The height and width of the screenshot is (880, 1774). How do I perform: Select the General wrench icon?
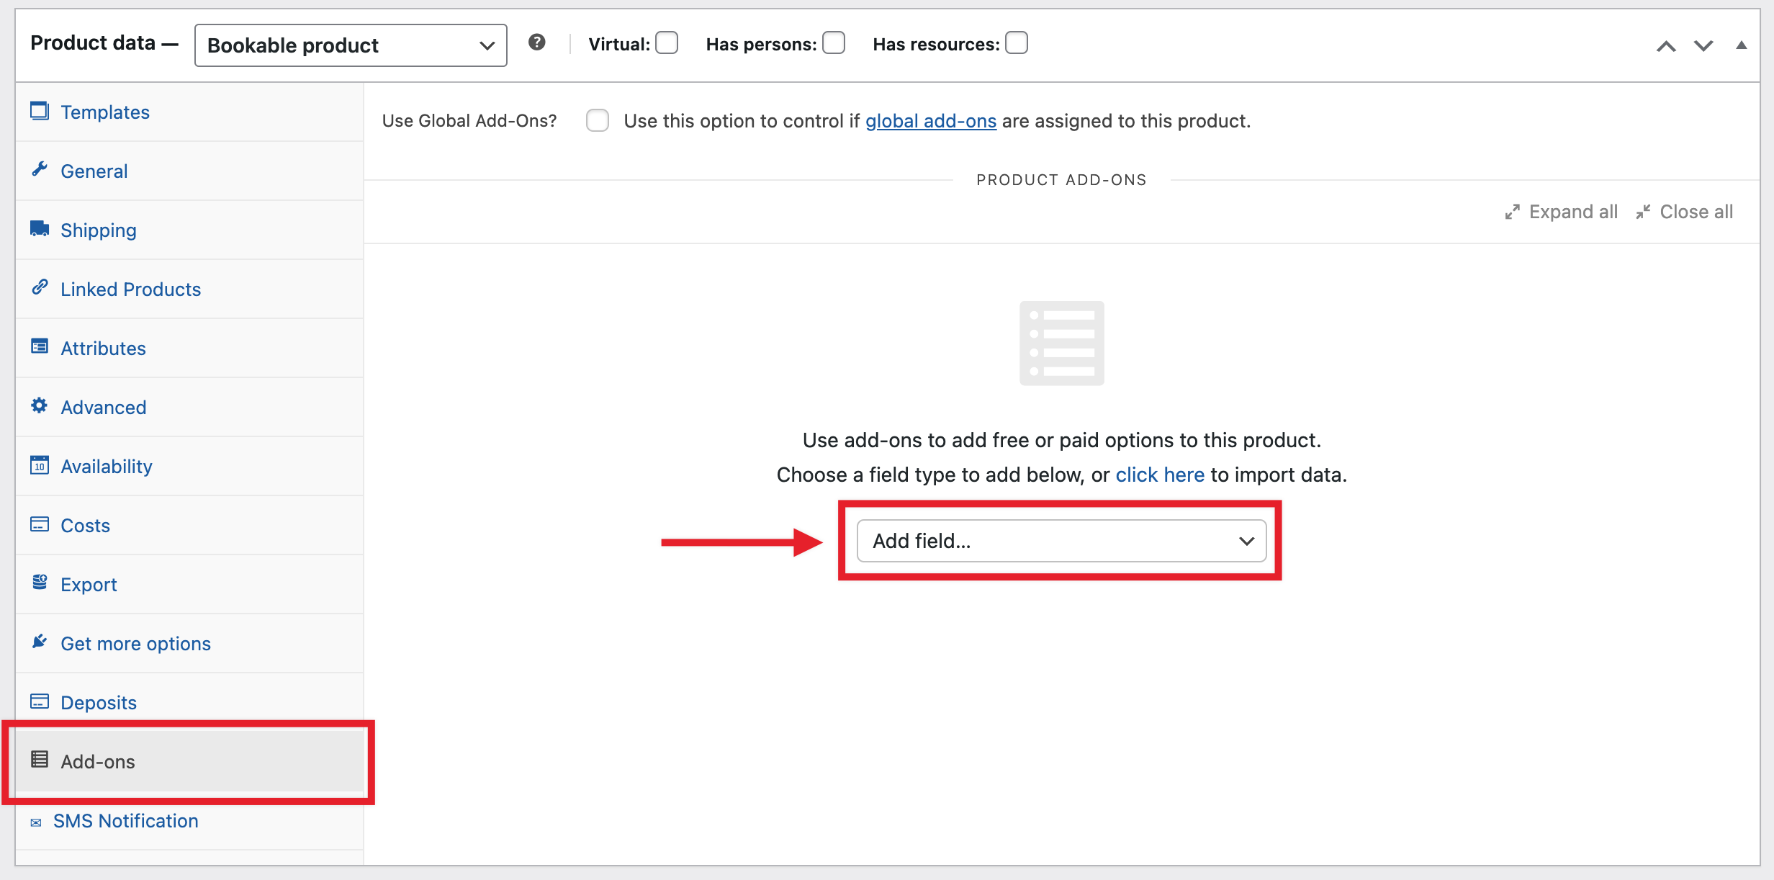[x=40, y=170]
